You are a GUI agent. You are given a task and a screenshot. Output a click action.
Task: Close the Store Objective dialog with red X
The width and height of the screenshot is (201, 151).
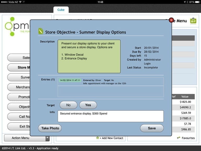tap(171, 20)
